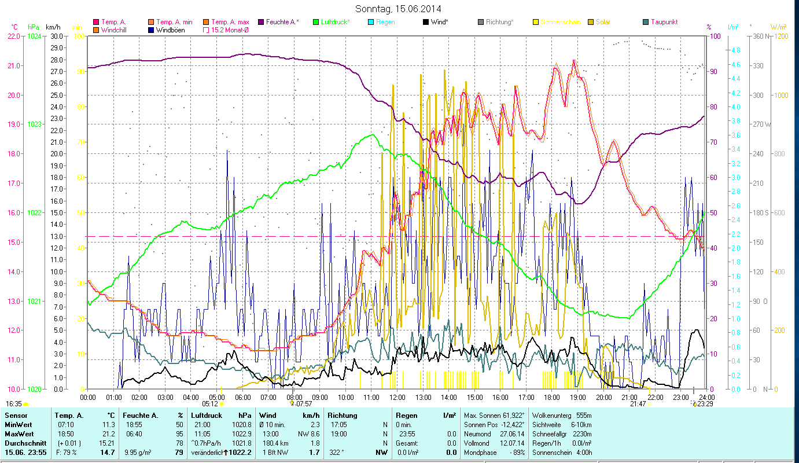The width and height of the screenshot is (799, 463).
Task: Click the yellow Sonnenschein legend swatch
Action: click(536, 22)
